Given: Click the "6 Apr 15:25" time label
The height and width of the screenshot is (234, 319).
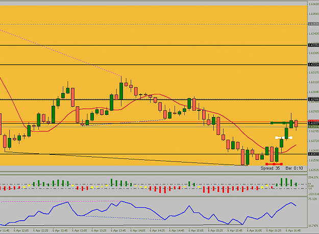Looking at the screenshot, I should [x=216, y=230].
